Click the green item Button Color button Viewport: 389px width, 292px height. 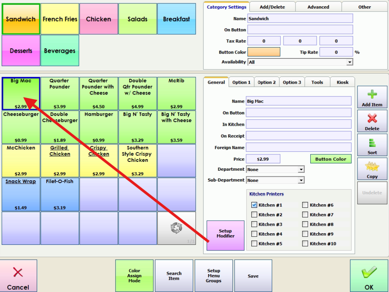331,159
